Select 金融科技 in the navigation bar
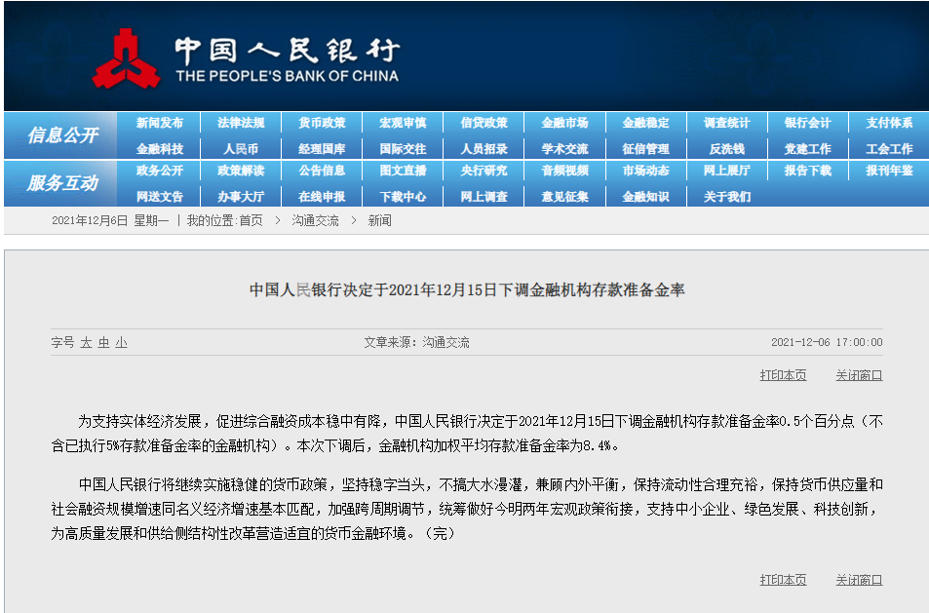Viewport: 929px width, 613px height. [160, 149]
